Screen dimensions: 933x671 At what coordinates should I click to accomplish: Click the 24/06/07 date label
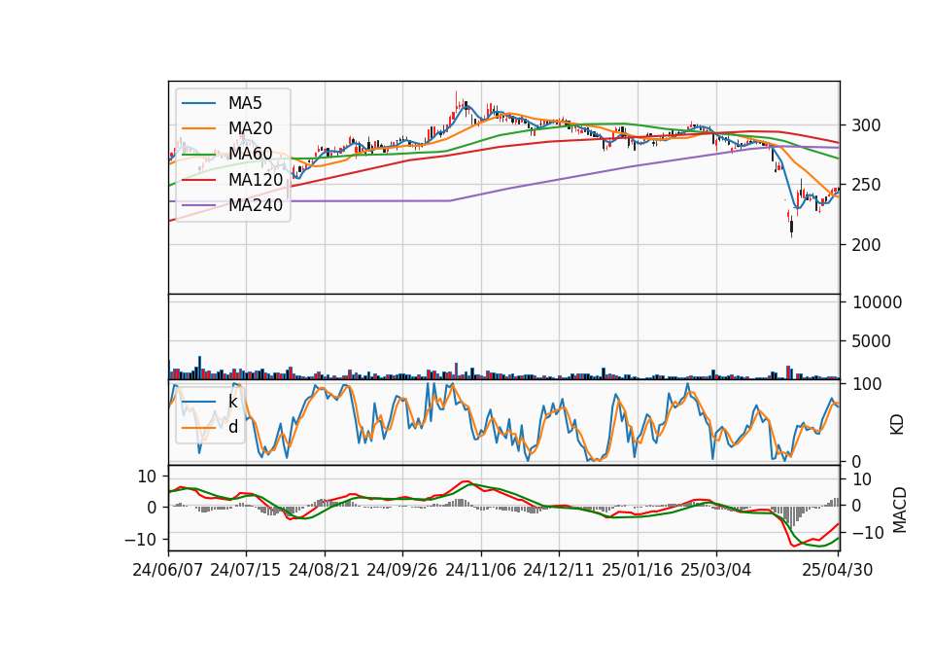pos(167,570)
